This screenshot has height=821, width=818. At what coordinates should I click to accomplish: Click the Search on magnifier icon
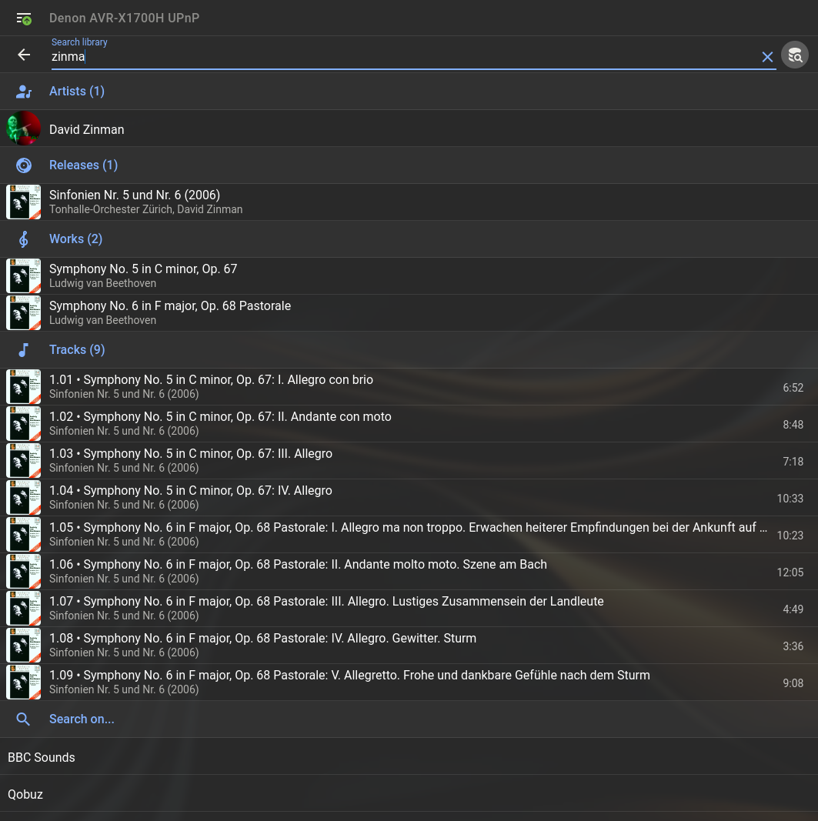(24, 719)
